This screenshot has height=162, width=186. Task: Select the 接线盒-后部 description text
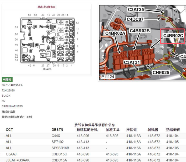point(8,111)
